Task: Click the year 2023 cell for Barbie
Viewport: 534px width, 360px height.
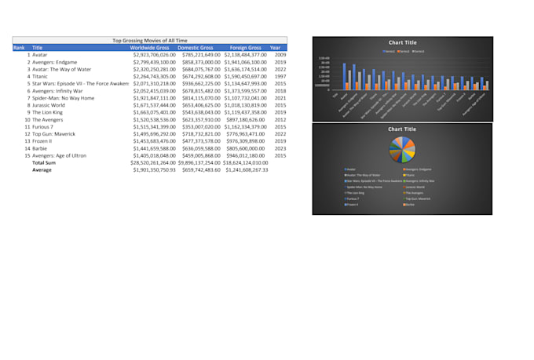Action: [x=280, y=149]
